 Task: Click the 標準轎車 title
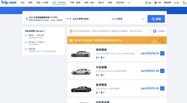[101, 50]
